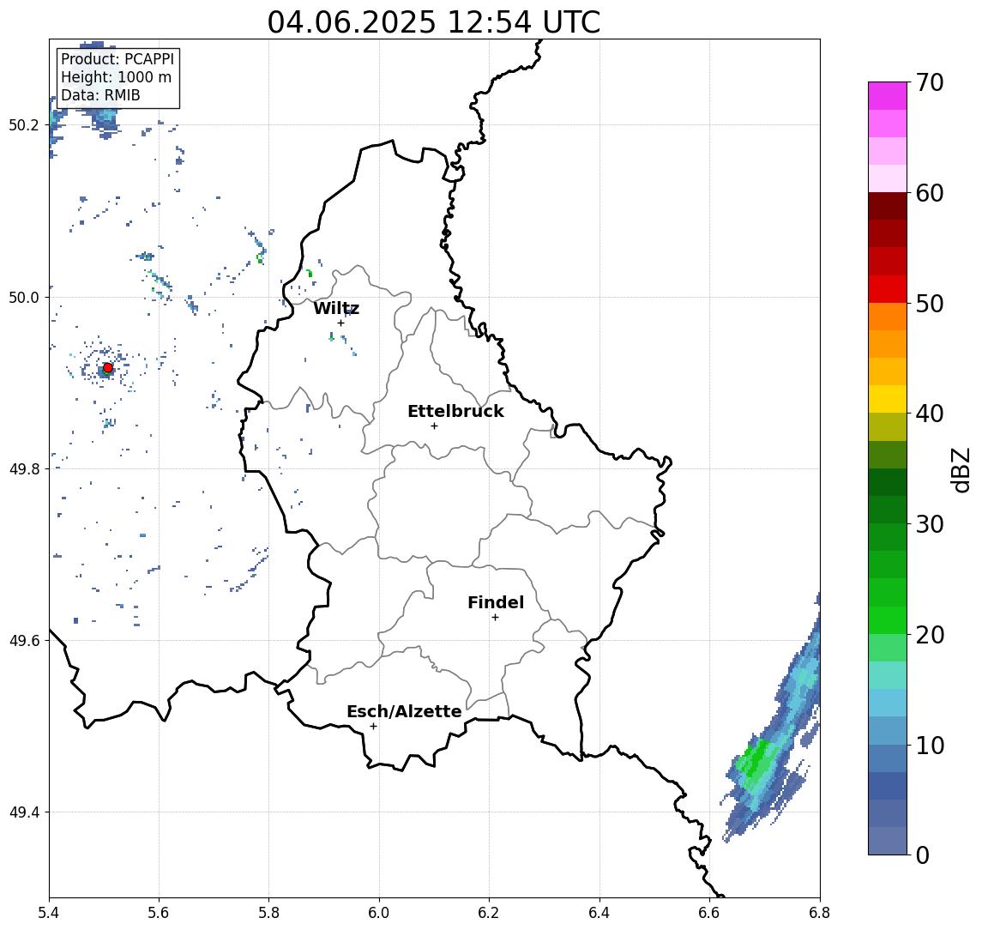982x930 pixels.
Task: Click the colorbar tick label 30
Action: point(930,524)
